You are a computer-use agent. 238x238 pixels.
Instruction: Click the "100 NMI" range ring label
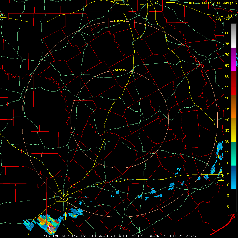pos(120,21)
